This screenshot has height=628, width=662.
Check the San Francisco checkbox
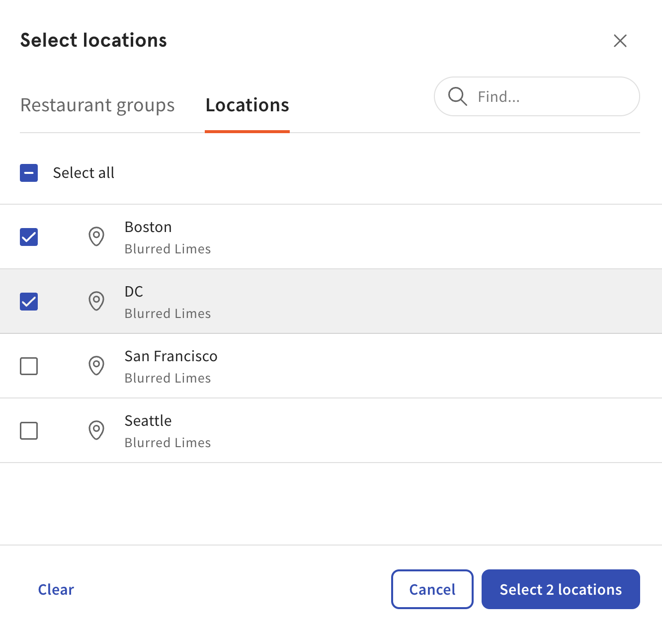29,366
